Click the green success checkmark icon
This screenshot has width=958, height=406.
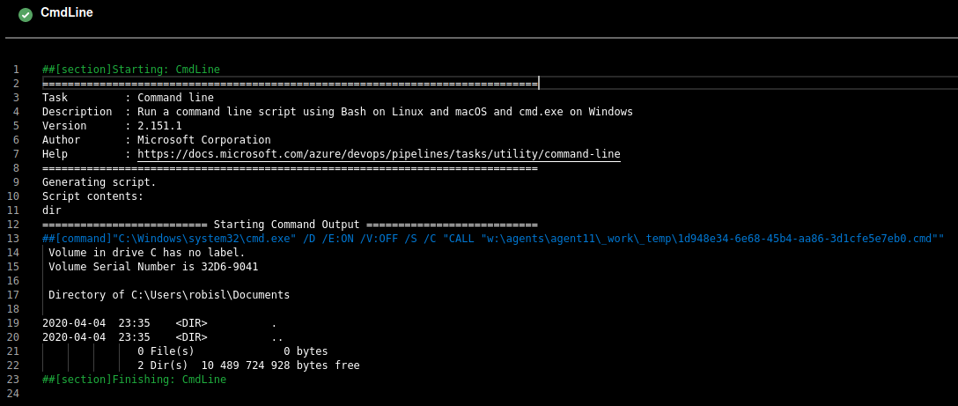pos(26,14)
